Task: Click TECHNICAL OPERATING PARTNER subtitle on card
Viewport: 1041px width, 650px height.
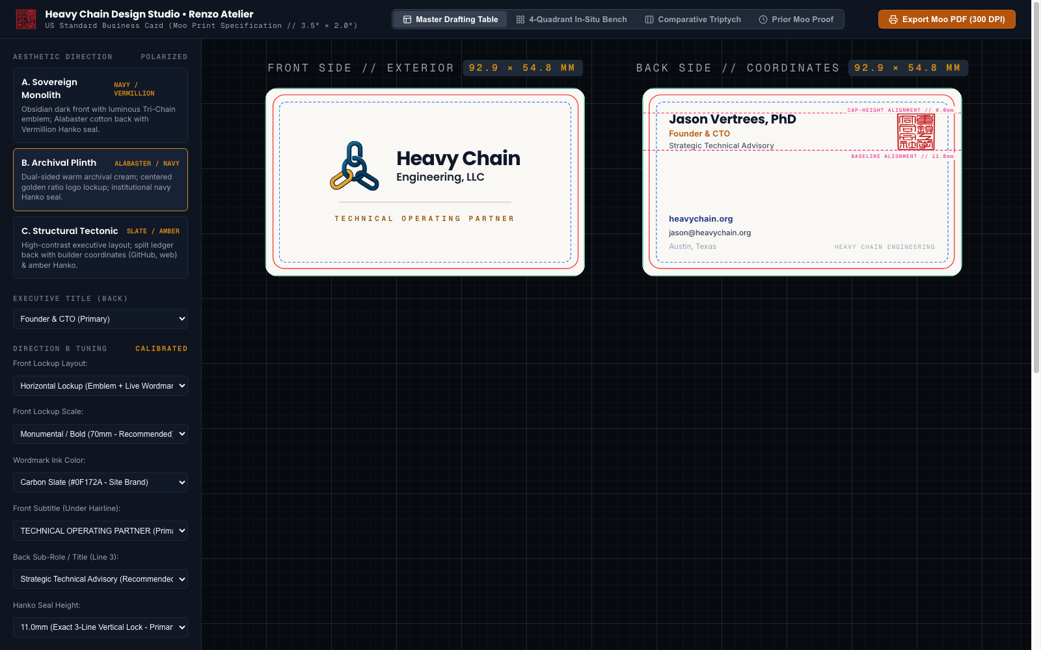Action: 424,219
